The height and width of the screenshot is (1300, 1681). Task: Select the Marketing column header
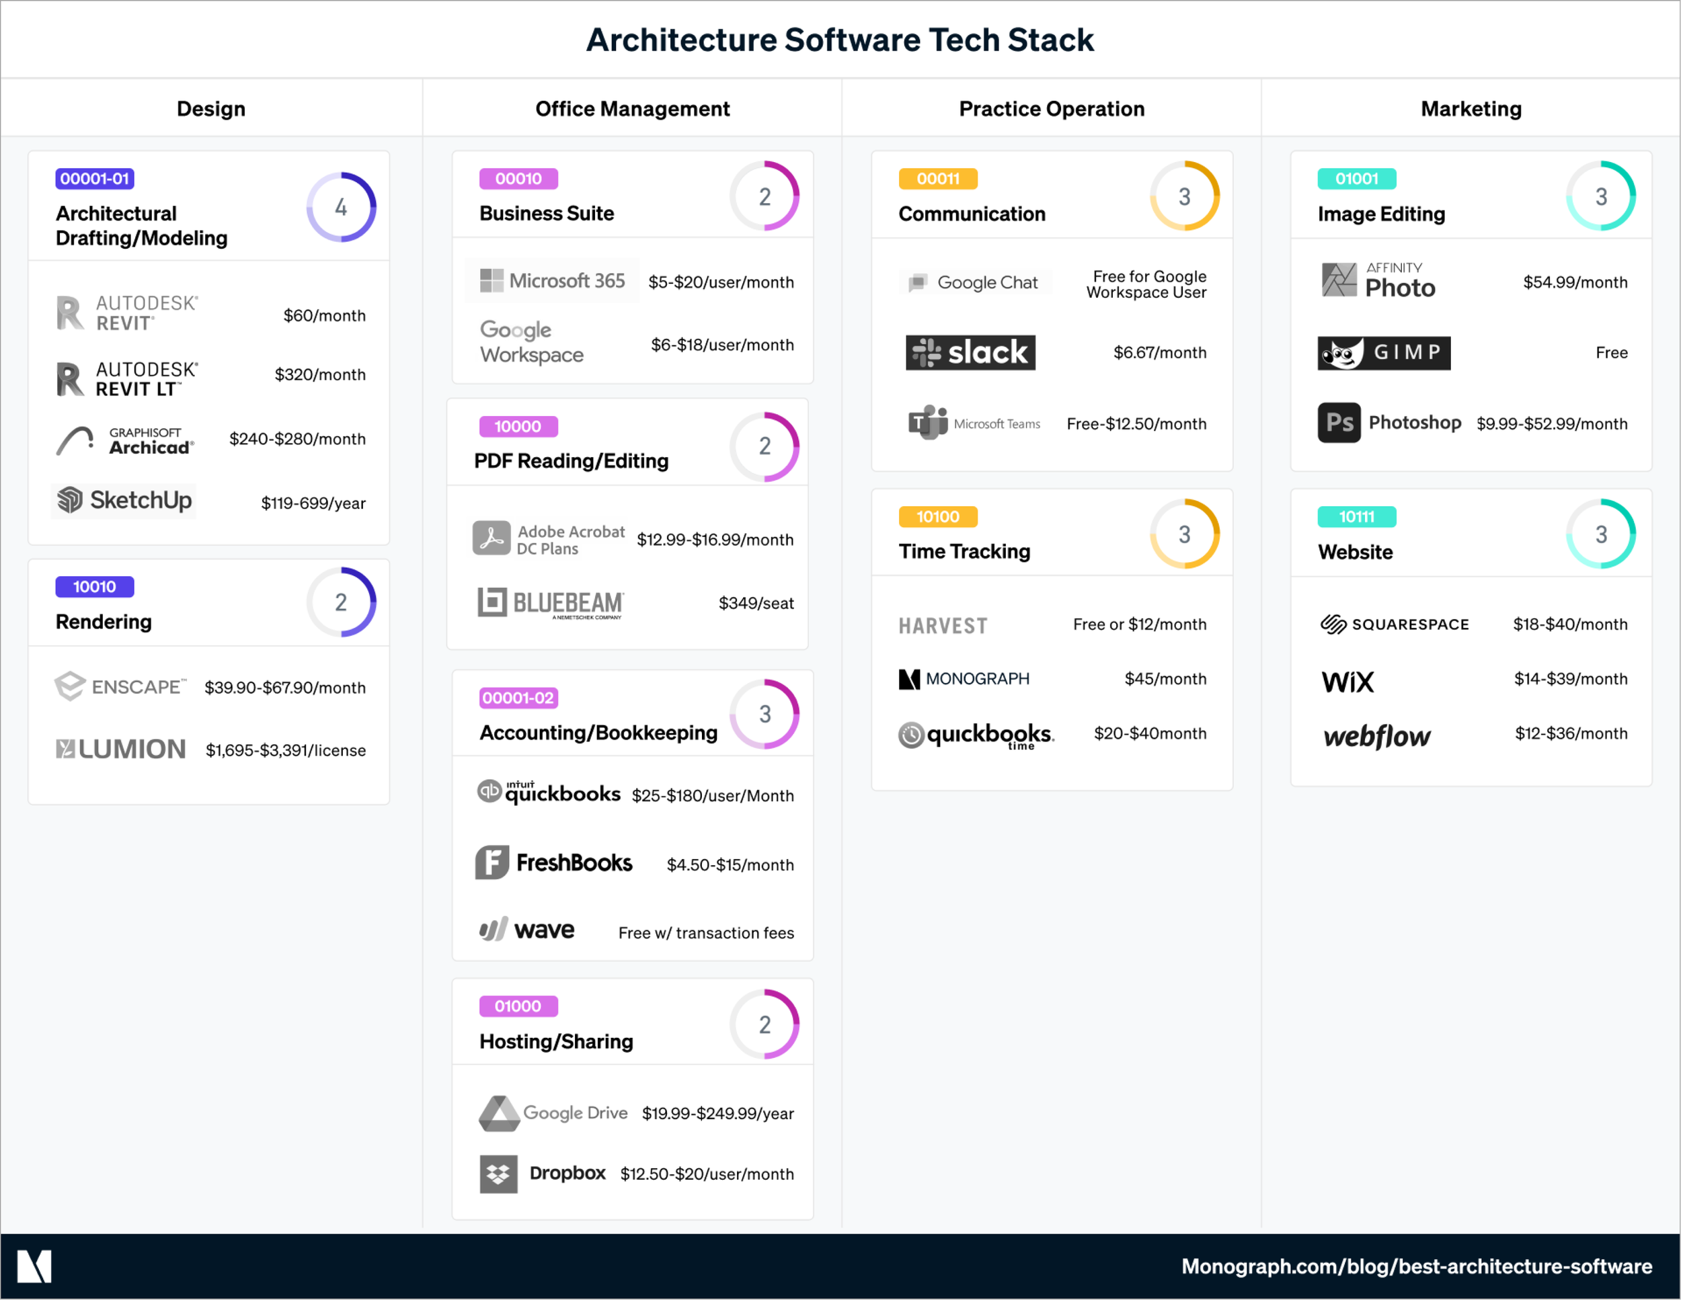pos(1471,108)
